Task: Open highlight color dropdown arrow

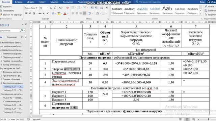Action: click(62, 13)
